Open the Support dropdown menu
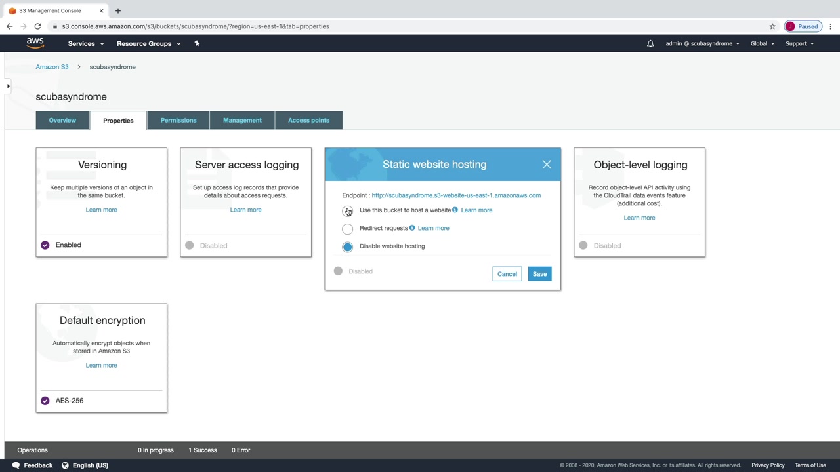 tap(799, 43)
